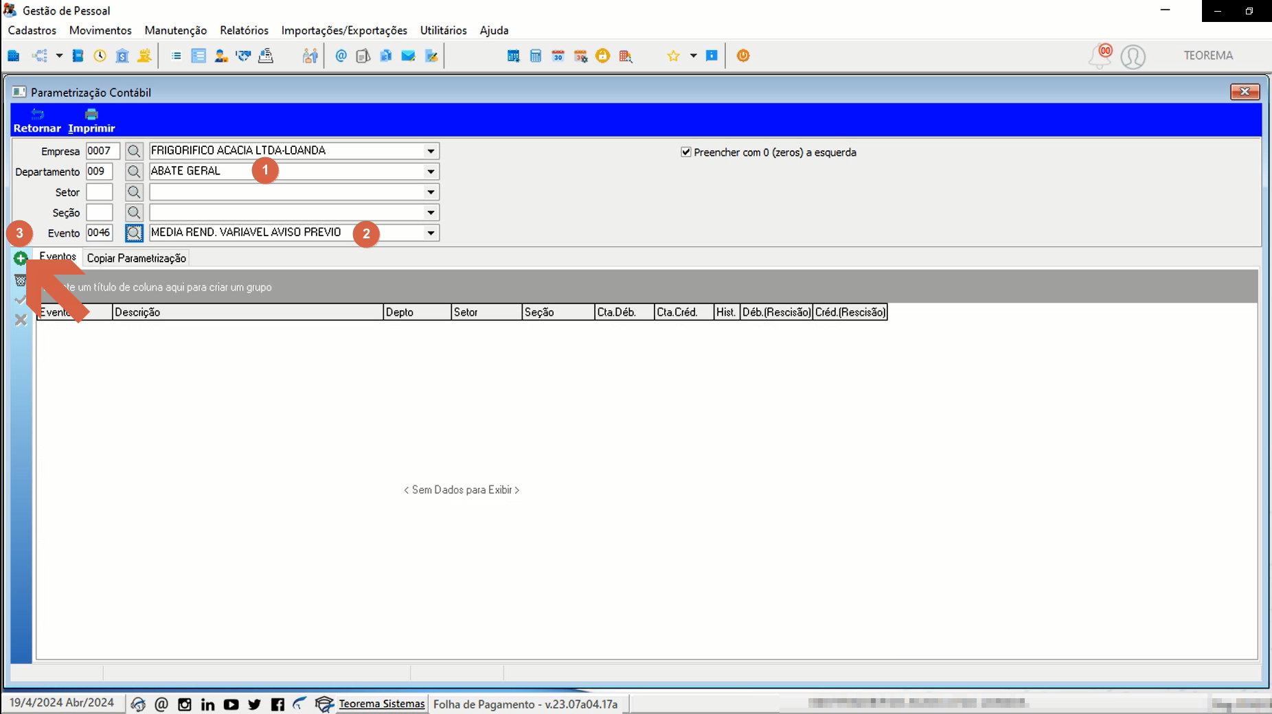Click the orange padlock toolbar icon

click(602, 56)
